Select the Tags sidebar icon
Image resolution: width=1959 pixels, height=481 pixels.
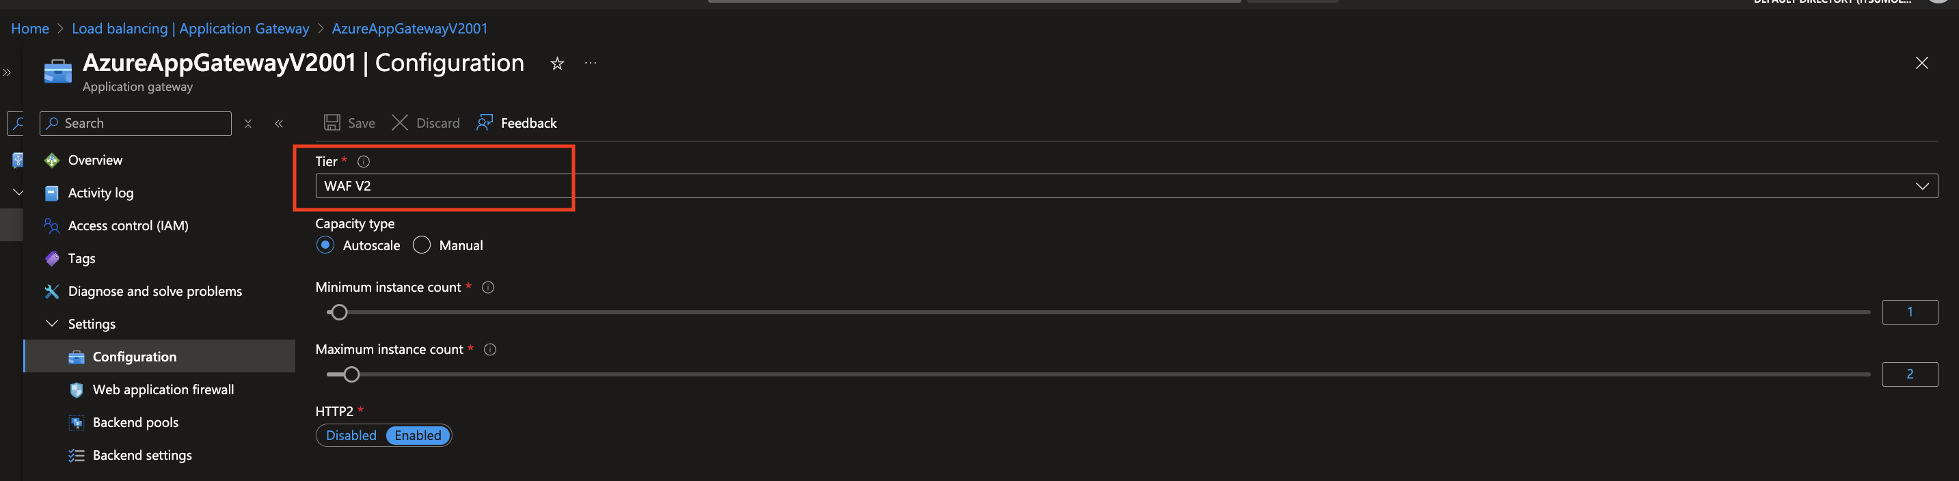point(51,258)
